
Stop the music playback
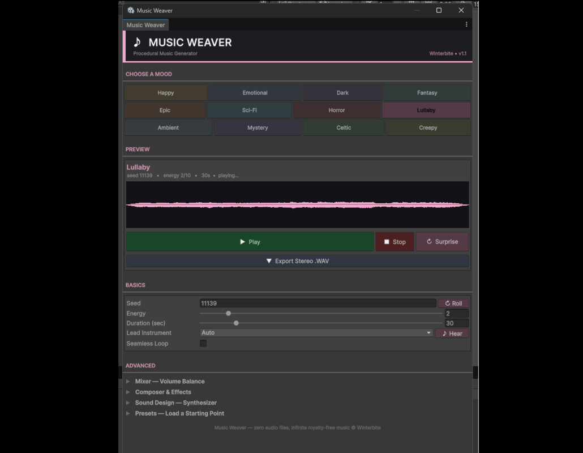click(395, 242)
